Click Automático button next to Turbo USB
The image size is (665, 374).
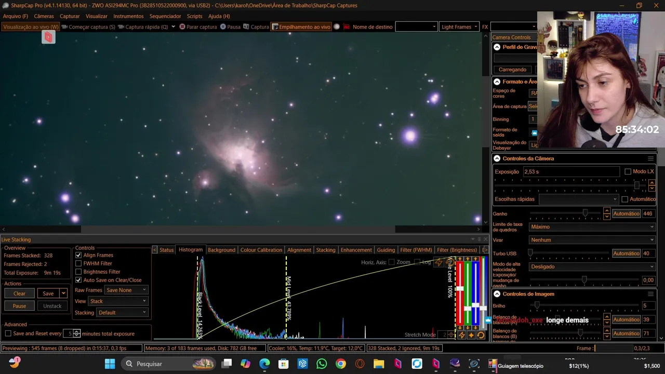pos(626,253)
